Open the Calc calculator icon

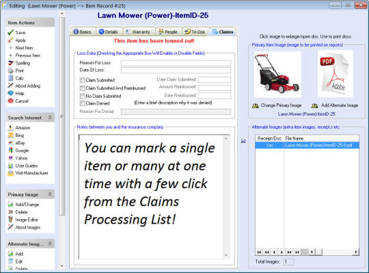point(10,78)
